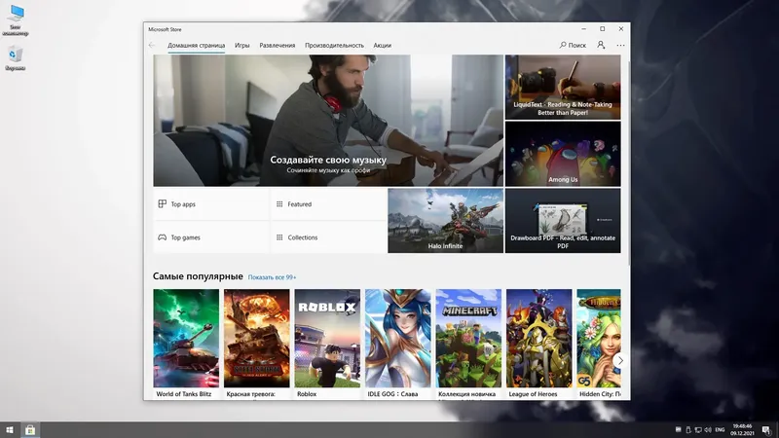Open the Красная тревога game card
This screenshot has width=779, height=438.
pos(256,344)
